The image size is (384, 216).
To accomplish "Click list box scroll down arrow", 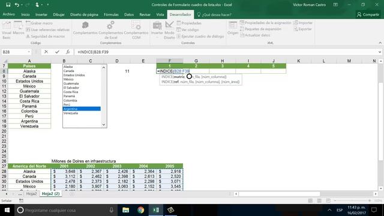I will tap(104, 125).
